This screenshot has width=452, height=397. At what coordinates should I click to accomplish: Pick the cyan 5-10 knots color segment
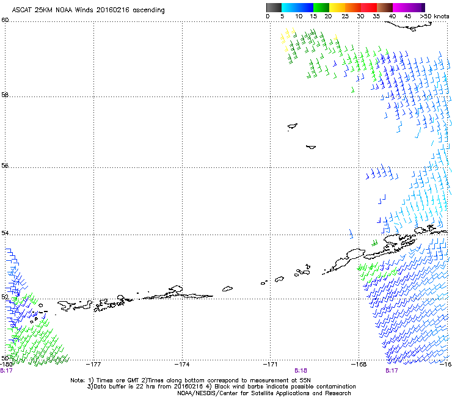(x=289, y=7)
